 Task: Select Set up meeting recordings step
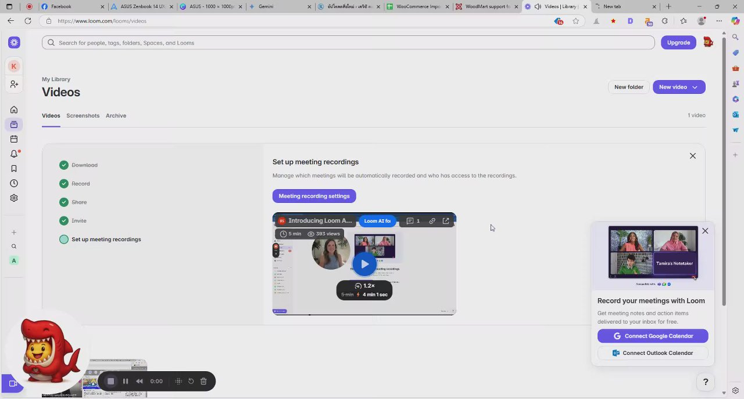[x=100, y=240]
